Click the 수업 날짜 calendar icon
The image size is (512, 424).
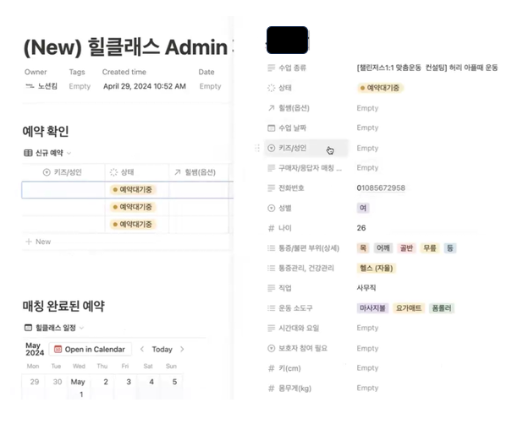tap(271, 128)
